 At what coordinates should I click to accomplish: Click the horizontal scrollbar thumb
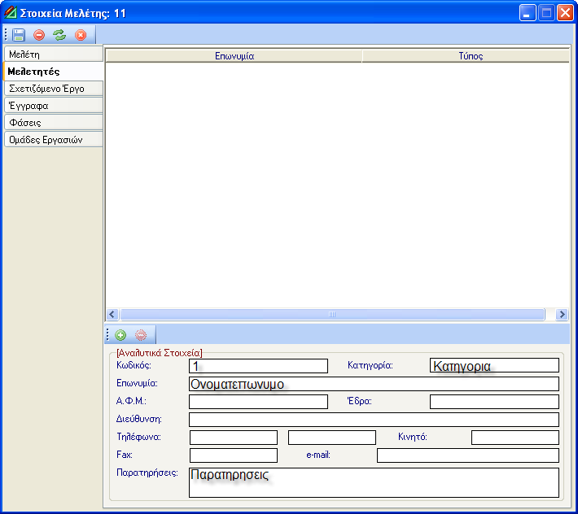pos(332,315)
